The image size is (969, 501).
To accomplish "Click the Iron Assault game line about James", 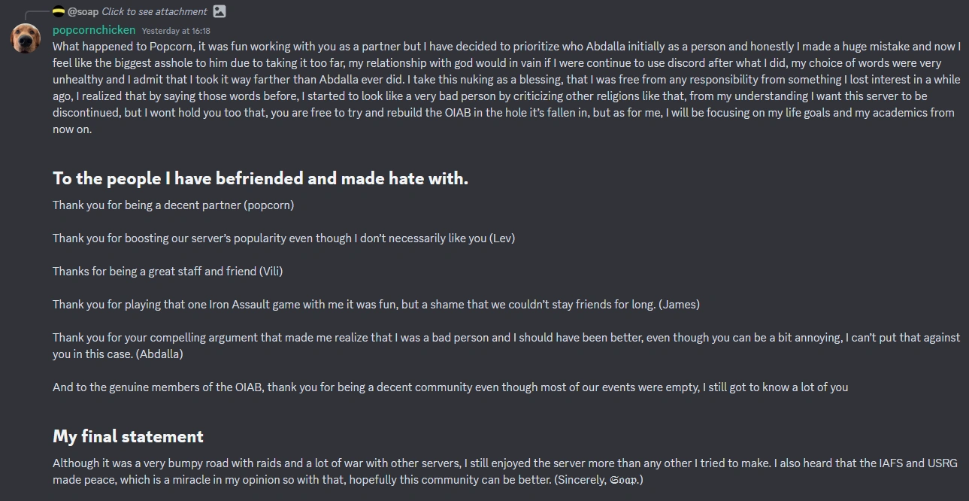I will pyautogui.click(x=376, y=304).
